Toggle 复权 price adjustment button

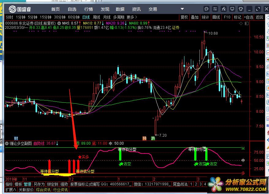coord(184,17)
